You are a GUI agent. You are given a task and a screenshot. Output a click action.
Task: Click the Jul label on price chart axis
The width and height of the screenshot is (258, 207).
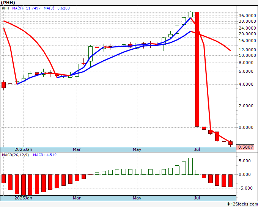tap(197, 149)
